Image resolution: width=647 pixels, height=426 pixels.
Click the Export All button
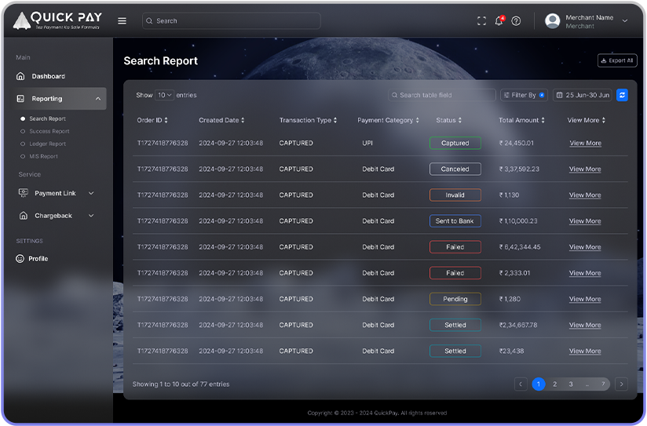tap(617, 60)
